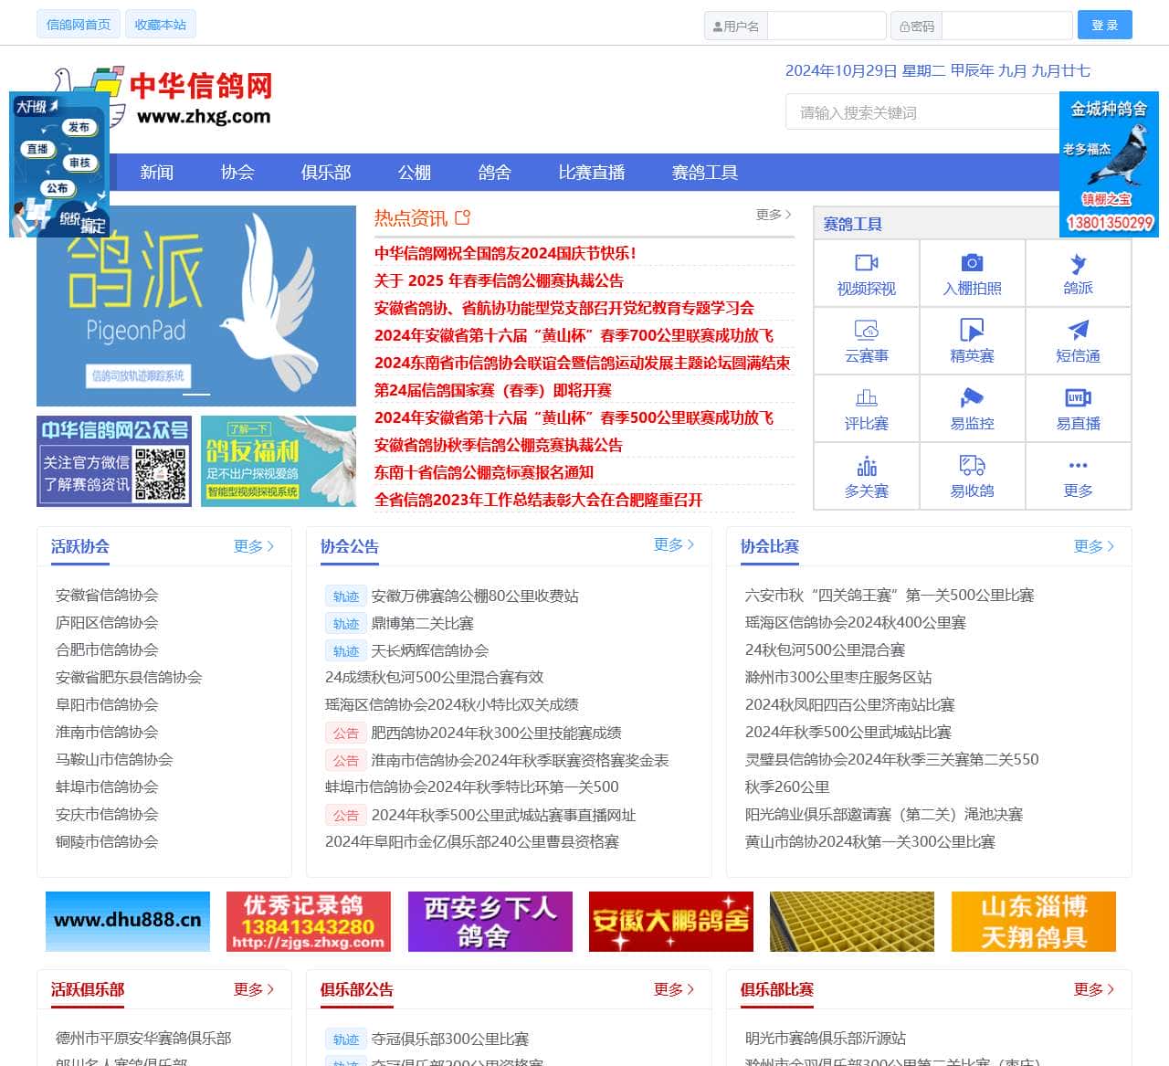Open the 鸽派 pigeon tool
This screenshot has width=1169, height=1066.
click(1078, 273)
